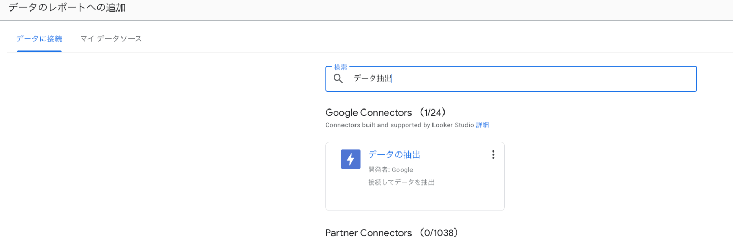Click the small 検索 floating label
Viewport: 733px width, 239px height.
tap(340, 67)
